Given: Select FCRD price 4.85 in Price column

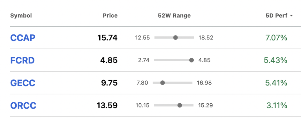Looking at the screenshot, I should (x=109, y=60).
